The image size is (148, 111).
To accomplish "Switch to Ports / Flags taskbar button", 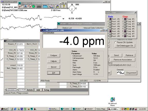I will (x=101, y=109).
